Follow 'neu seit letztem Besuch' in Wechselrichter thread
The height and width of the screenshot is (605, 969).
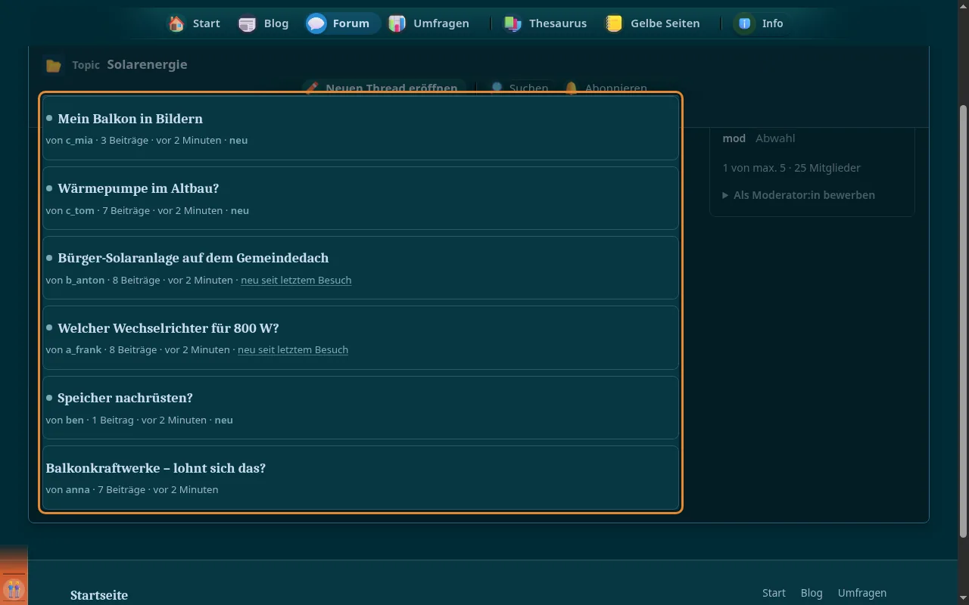(x=293, y=349)
